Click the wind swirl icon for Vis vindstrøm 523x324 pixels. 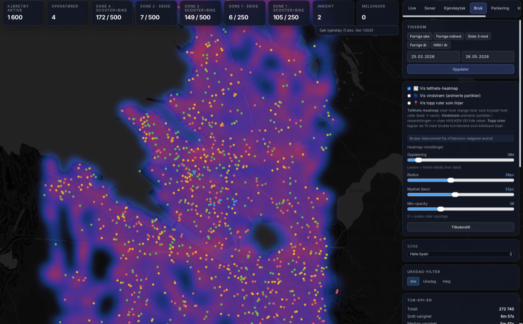[416, 96]
